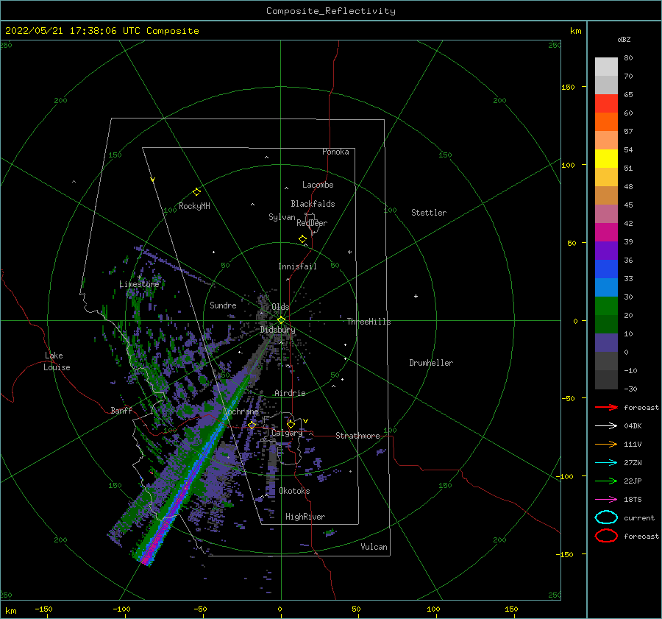Click the HighRiver label
This screenshot has width=662, height=619.
point(305,517)
